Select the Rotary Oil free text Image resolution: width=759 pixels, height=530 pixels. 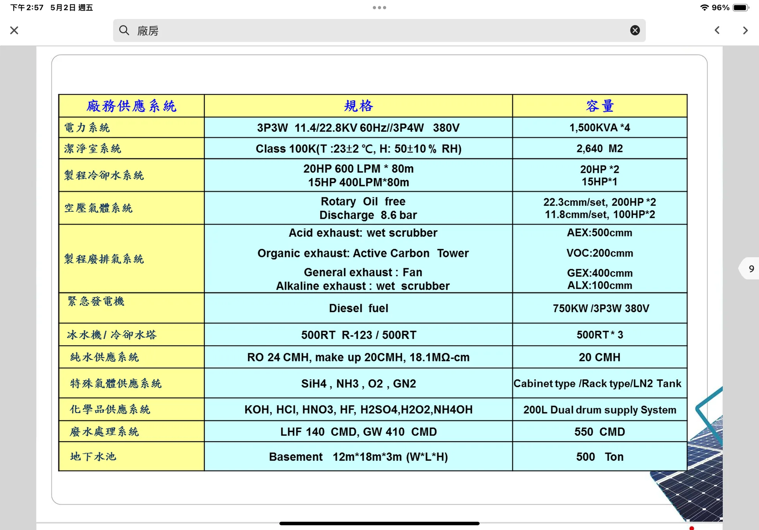click(x=363, y=201)
